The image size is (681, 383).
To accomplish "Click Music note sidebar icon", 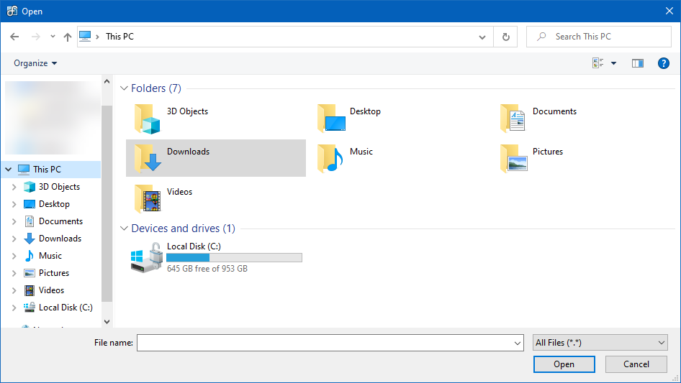I will (x=29, y=256).
